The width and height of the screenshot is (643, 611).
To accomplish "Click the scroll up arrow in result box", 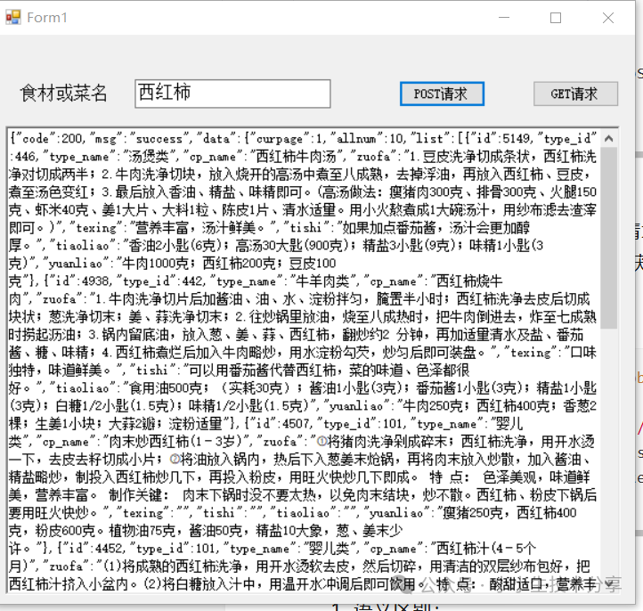I will 609,139.
